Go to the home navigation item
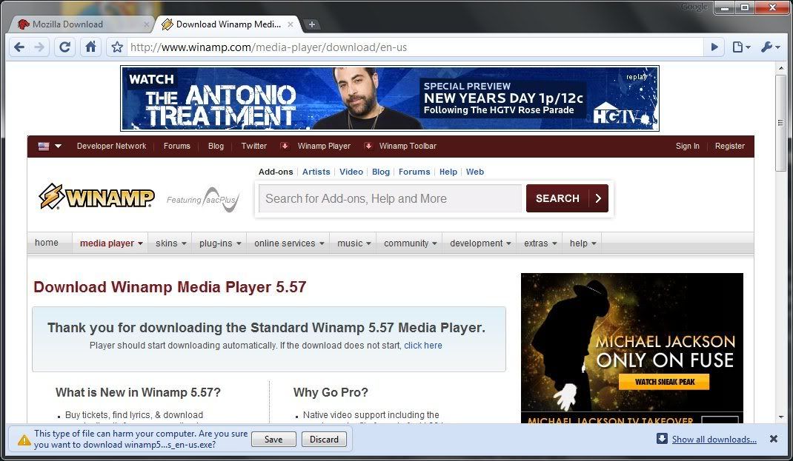793x461 pixels. pos(47,243)
